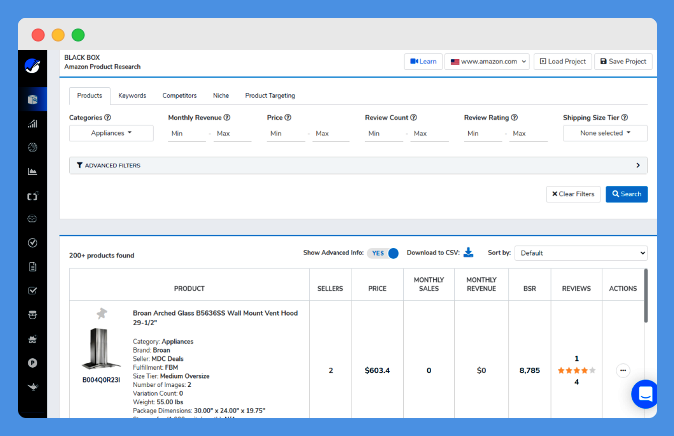Click the Review Rating Min field
The height and width of the screenshot is (436, 674).
pyautogui.click(x=483, y=134)
